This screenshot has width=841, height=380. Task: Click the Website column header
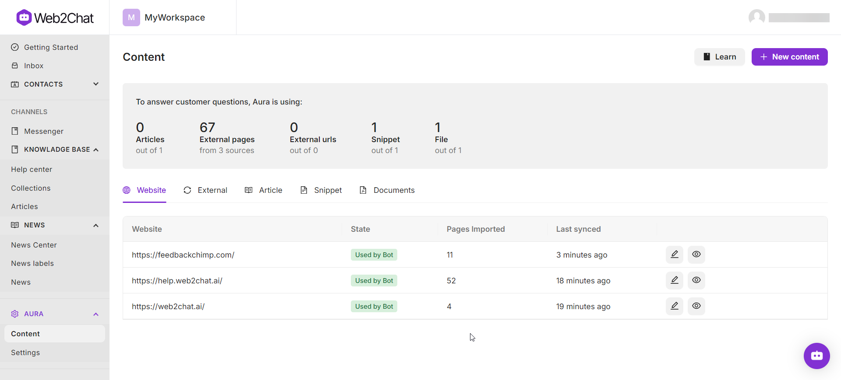[x=147, y=229]
